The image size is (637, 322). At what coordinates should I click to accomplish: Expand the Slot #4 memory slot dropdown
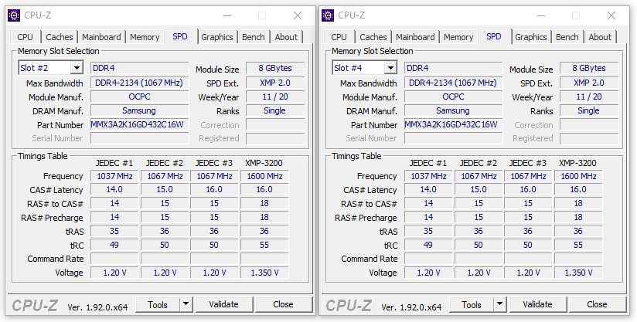coord(390,68)
